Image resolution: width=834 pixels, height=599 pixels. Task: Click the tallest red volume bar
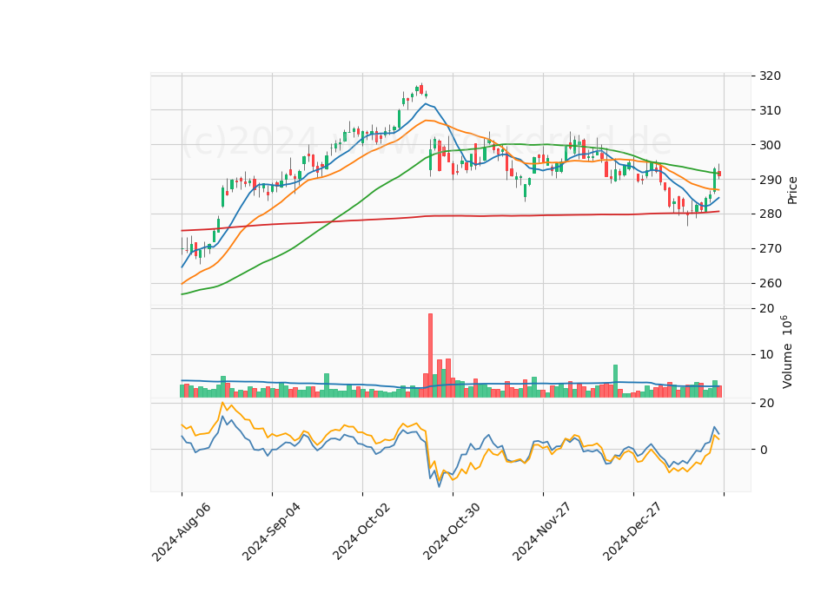430,355
